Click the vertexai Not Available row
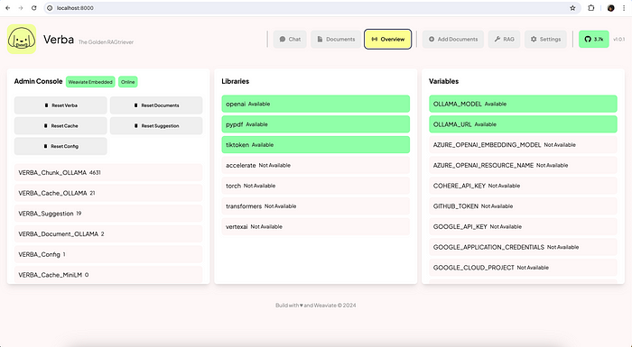The height and width of the screenshot is (347, 632). pyautogui.click(x=316, y=226)
